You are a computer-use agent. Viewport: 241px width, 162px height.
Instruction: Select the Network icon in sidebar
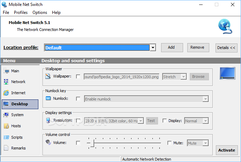pyautogui.click(x=6, y=82)
